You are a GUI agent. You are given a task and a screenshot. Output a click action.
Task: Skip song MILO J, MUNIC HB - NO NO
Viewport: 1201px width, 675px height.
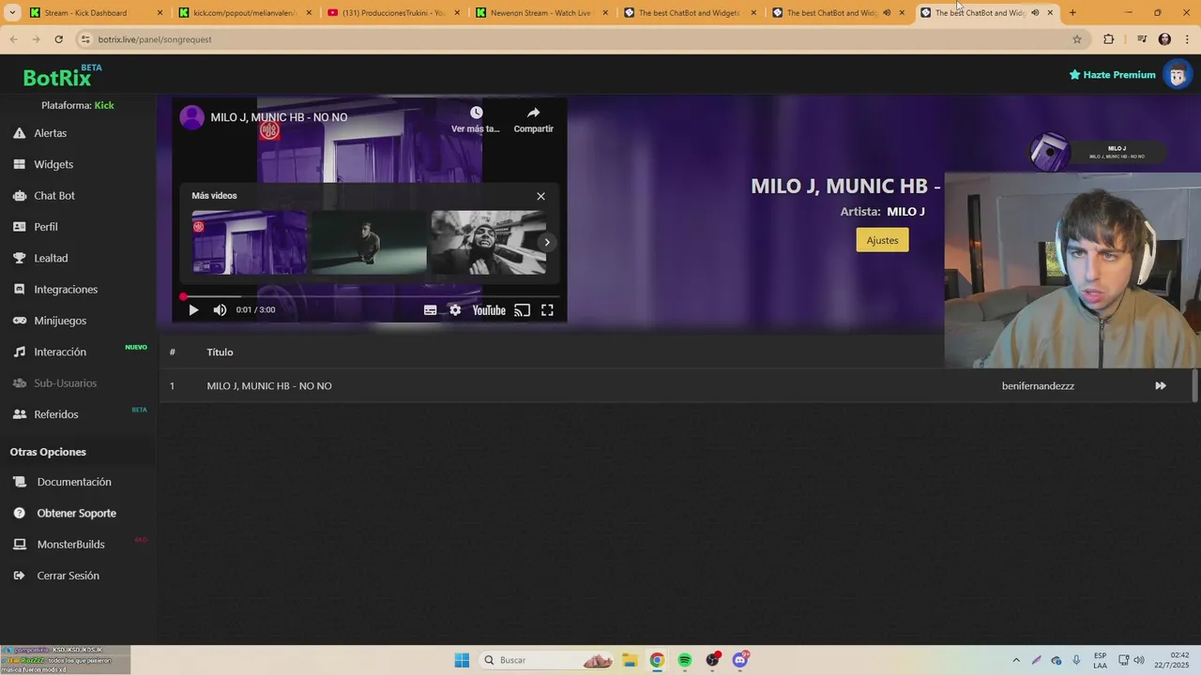(1161, 386)
